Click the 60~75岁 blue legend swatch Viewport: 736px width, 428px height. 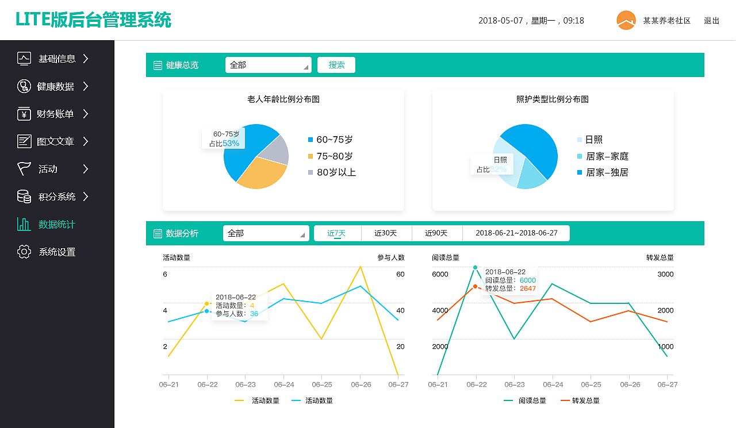tap(310, 140)
